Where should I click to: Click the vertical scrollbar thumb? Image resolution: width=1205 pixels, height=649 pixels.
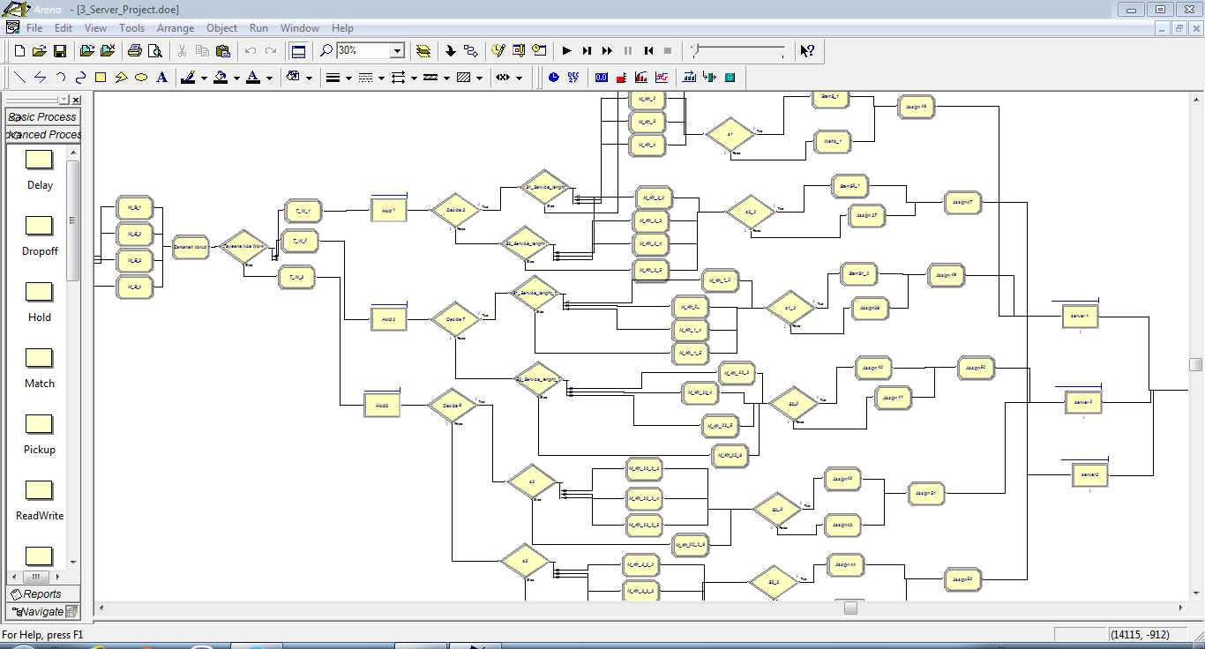(1195, 364)
